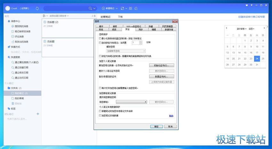Click 取消 to cancel options
This screenshot has height=149, width=272.
170,127
